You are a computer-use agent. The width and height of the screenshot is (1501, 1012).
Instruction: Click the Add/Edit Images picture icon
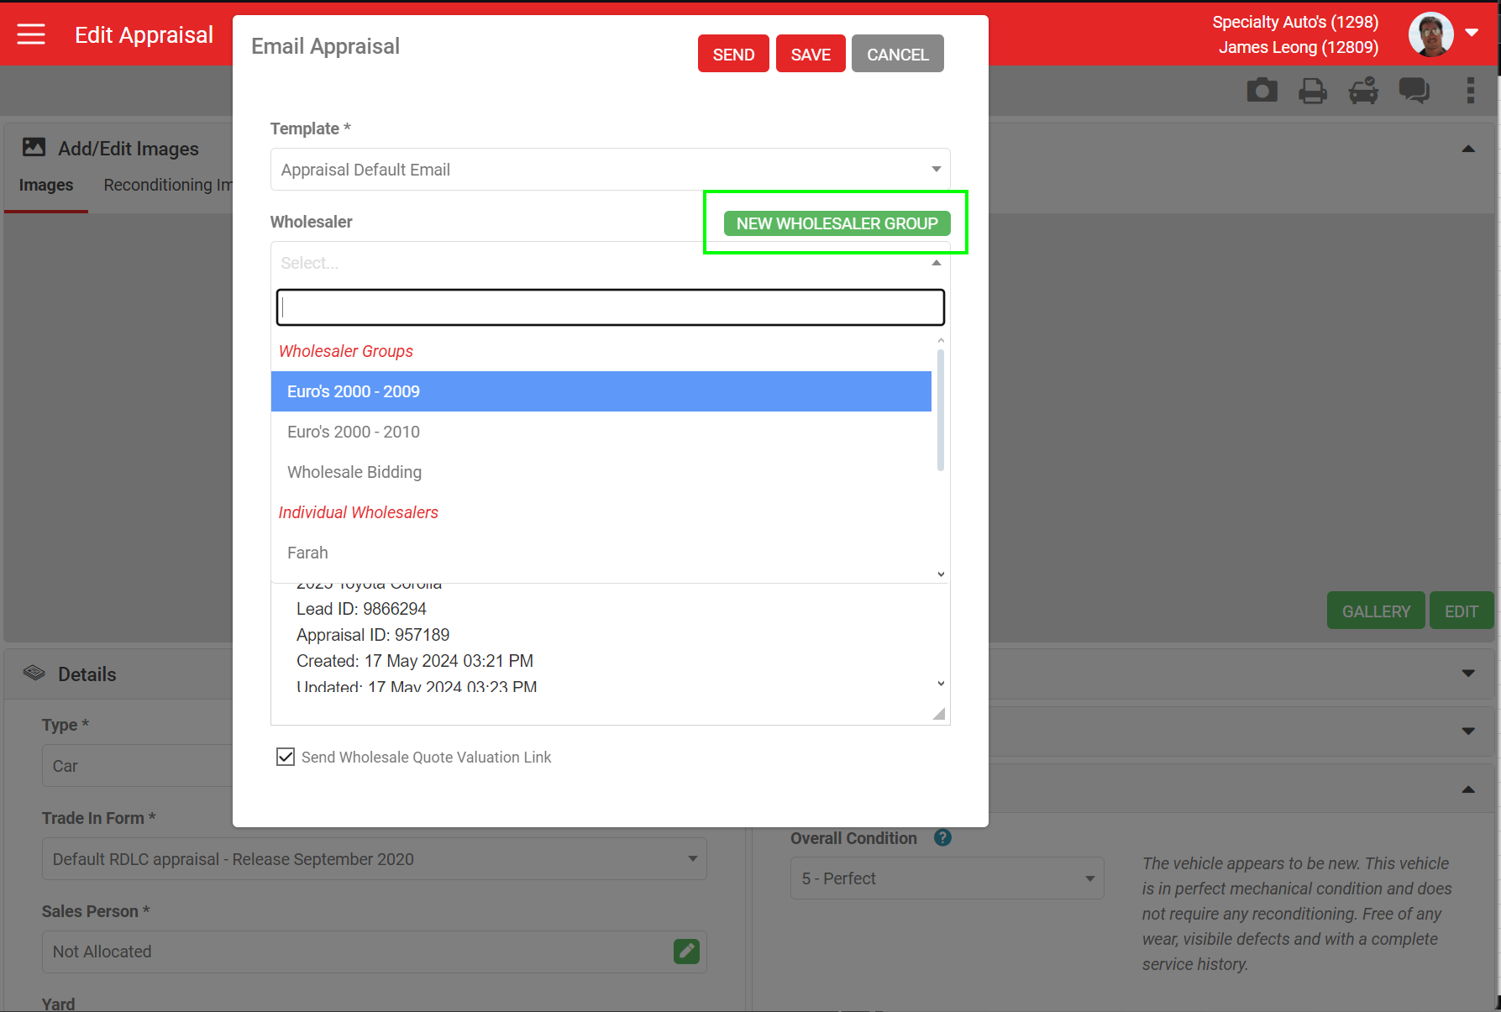(34, 148)
